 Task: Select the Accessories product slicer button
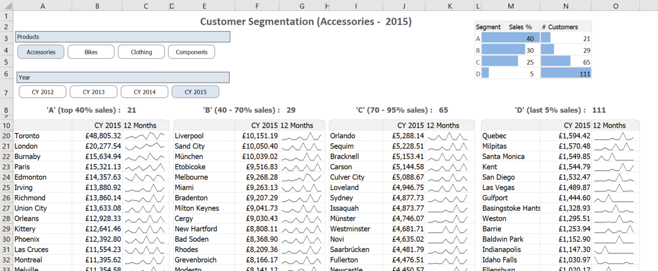pos(41,52)
